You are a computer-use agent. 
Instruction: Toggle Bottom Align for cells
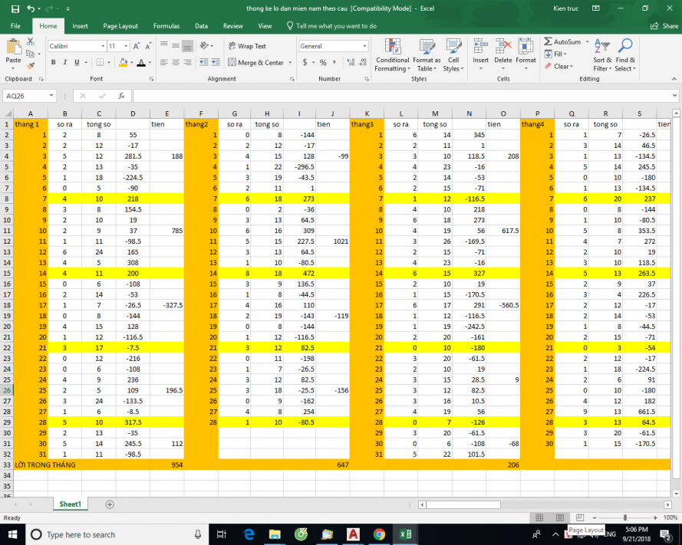(x=187, y=46)
